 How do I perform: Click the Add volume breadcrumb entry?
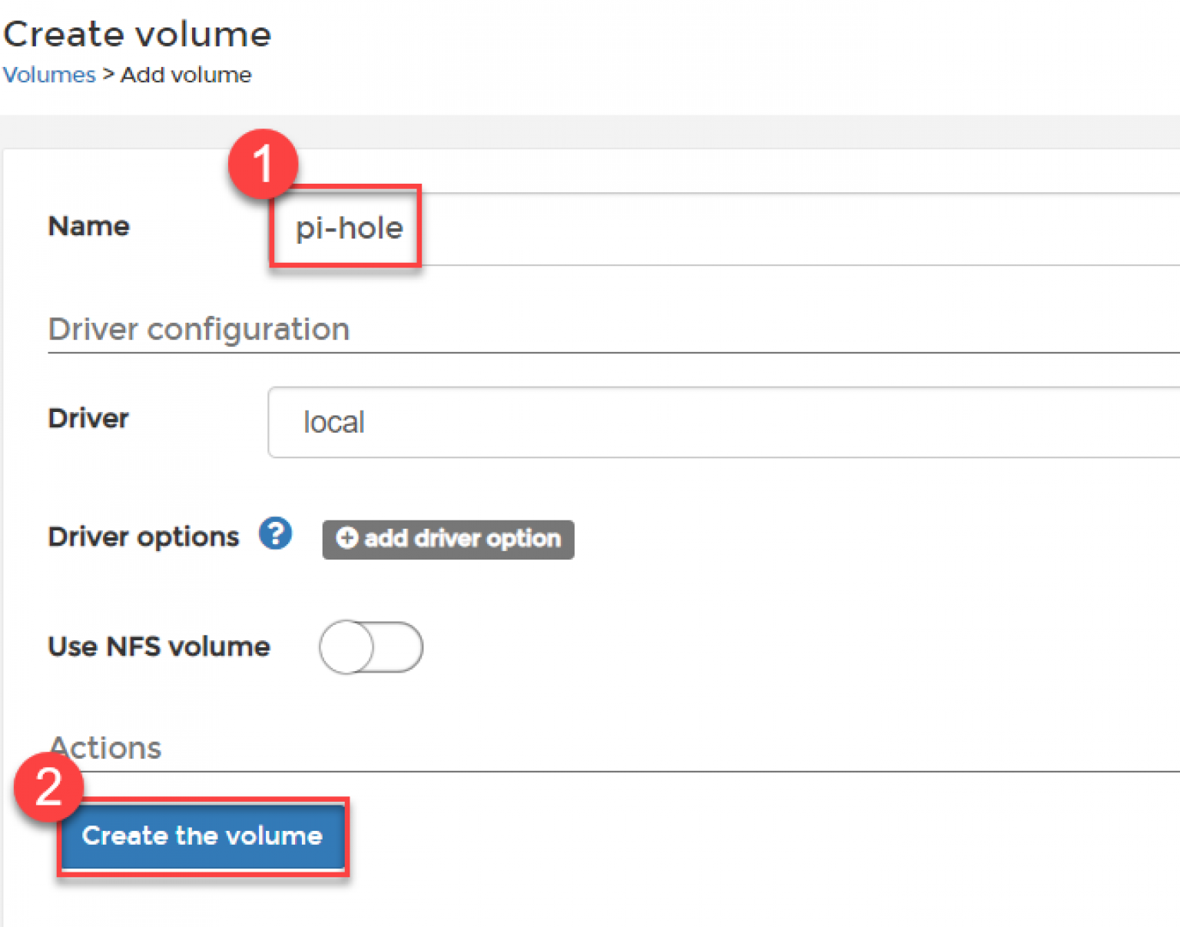[x=185, y=75]
